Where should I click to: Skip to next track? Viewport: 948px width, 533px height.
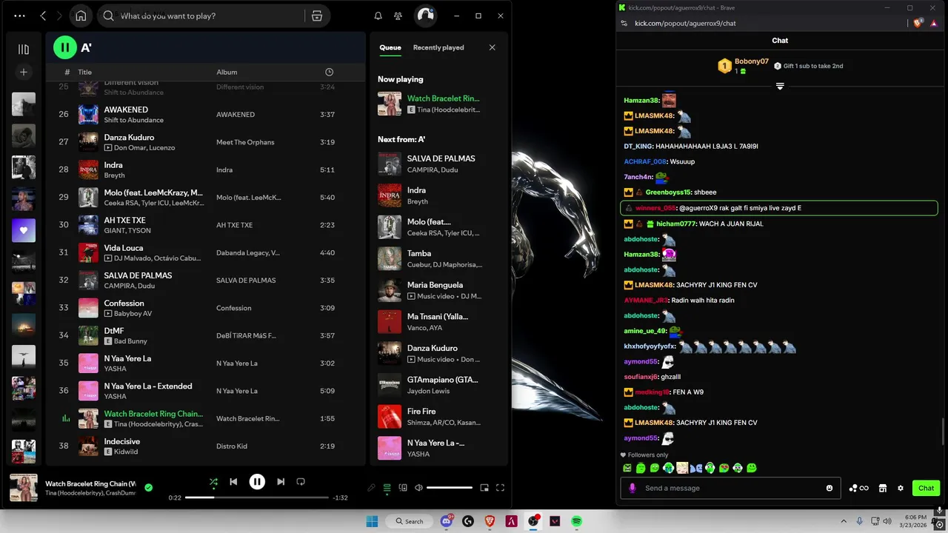click(x=281, y=482)
